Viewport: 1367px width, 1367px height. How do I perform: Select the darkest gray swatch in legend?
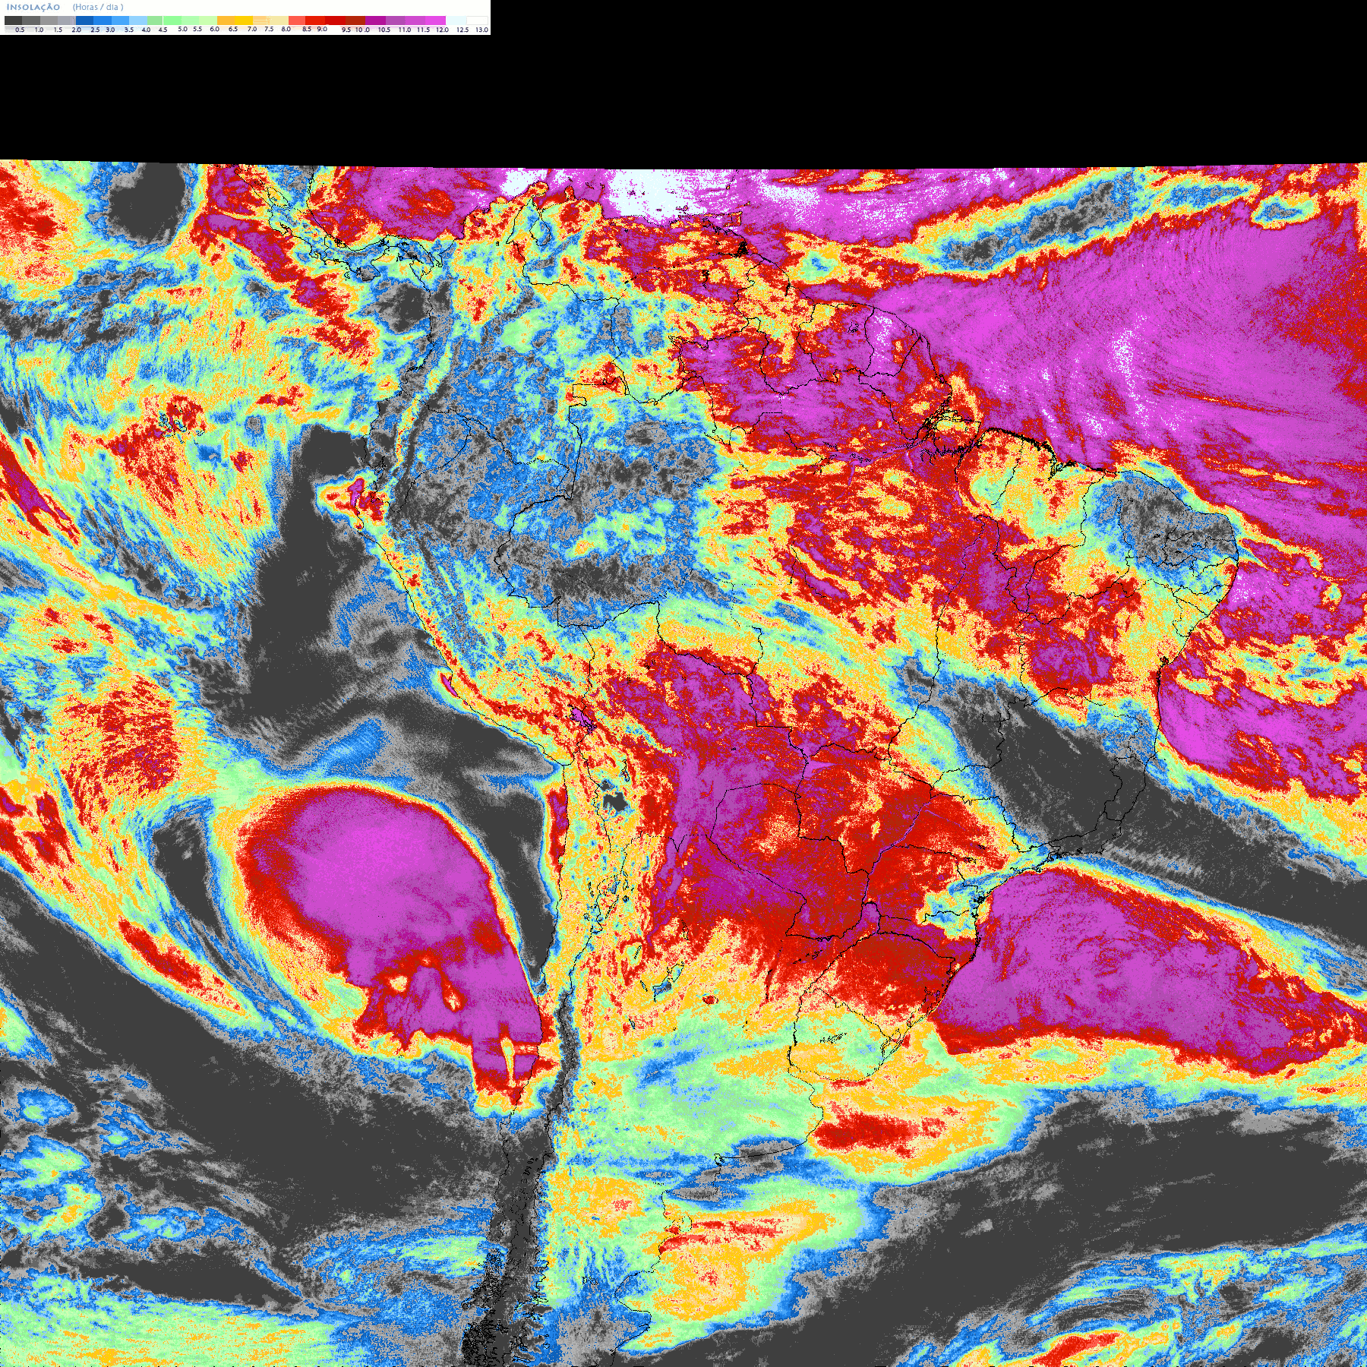pos(13,21)
